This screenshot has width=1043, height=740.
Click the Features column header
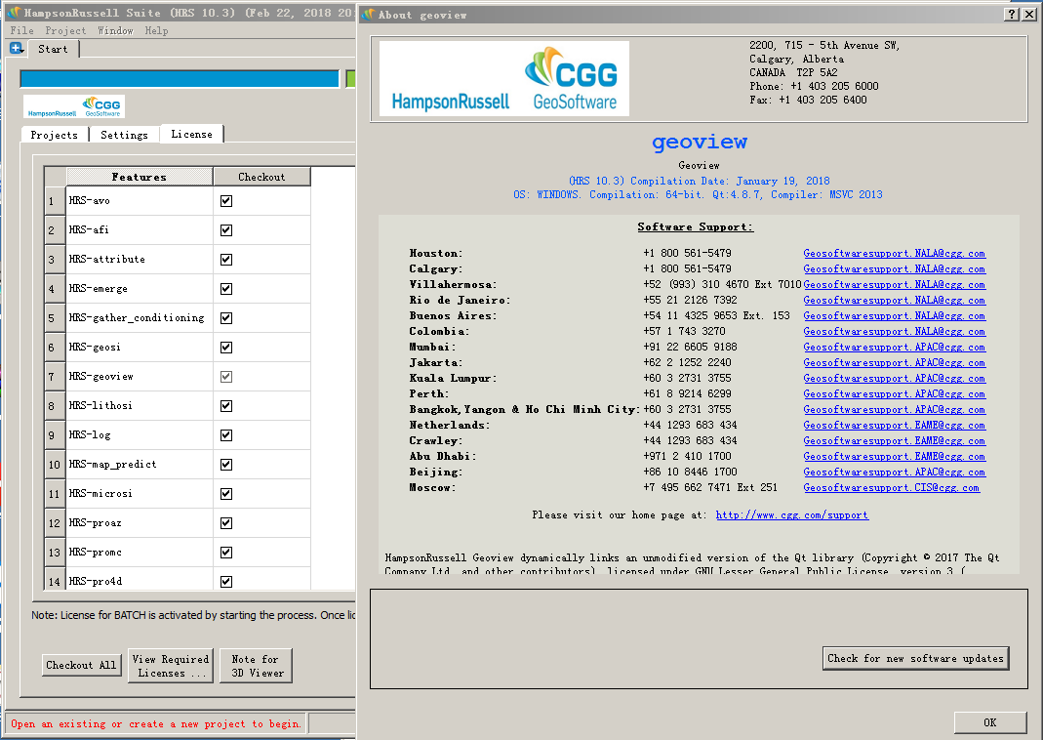pos(140,177)
